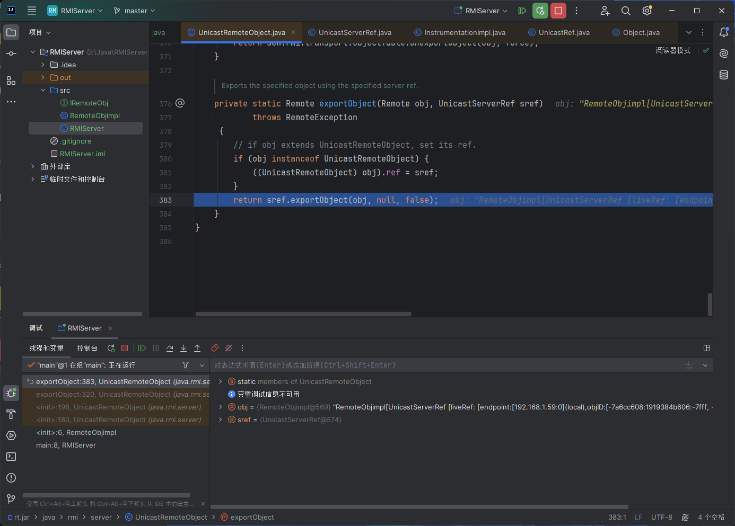
Task: Click the green inspection checkmark widget
Action: coord(706,51)
